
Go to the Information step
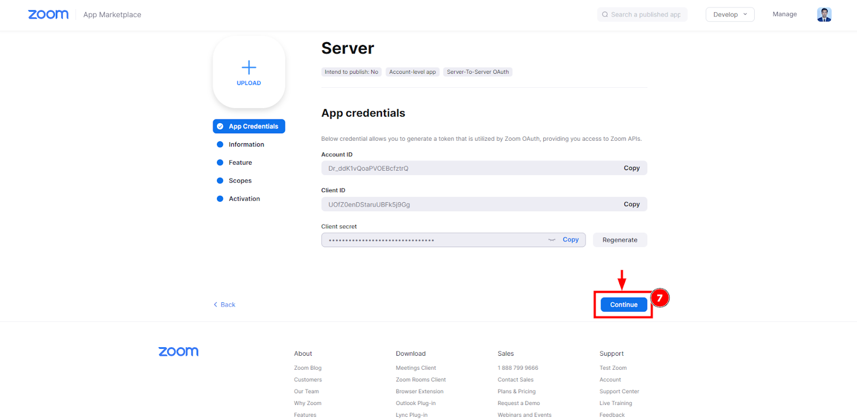click(246, 144)
